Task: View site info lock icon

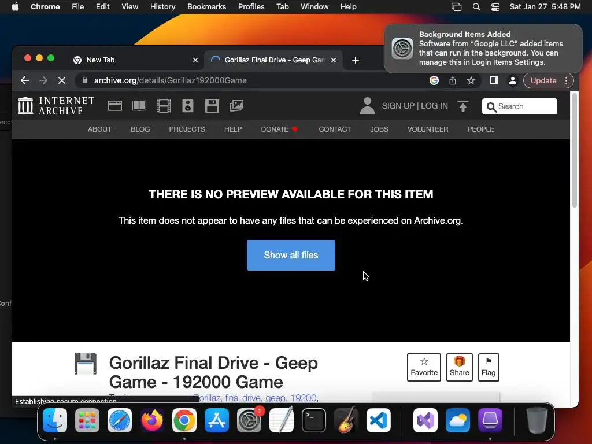Action: click(85, 80)
